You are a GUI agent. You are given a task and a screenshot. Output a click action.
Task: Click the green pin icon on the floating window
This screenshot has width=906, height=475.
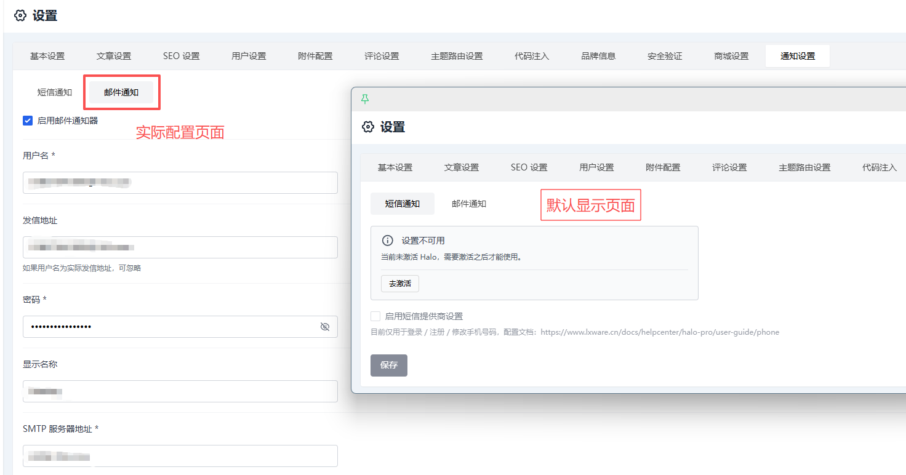click(365, 99)
